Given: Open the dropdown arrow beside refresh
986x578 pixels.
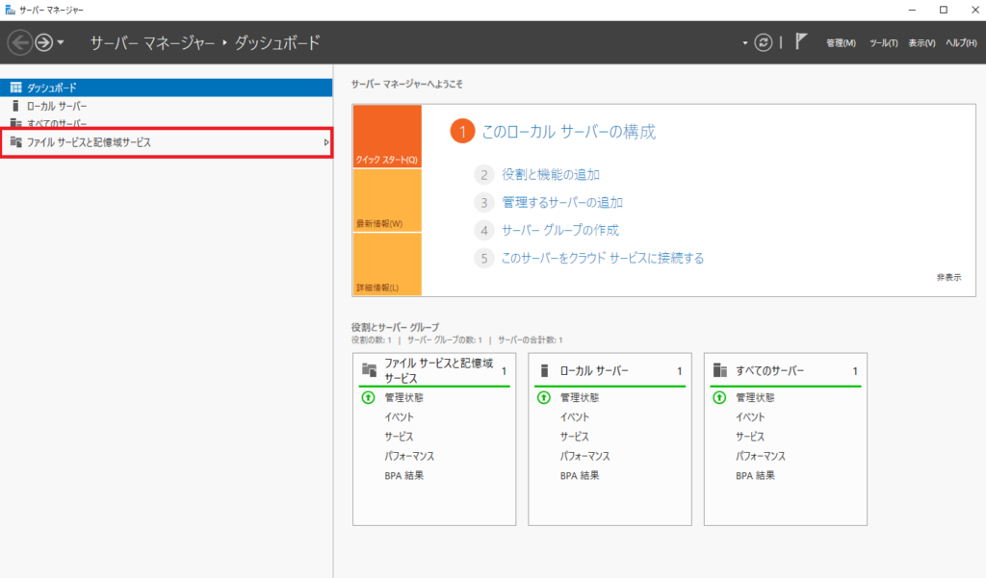Looking at the screenshot, I should (744, 43).
